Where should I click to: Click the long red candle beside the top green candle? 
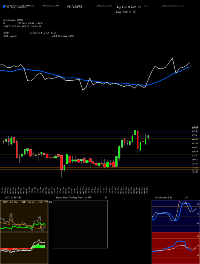coord(138,140)
